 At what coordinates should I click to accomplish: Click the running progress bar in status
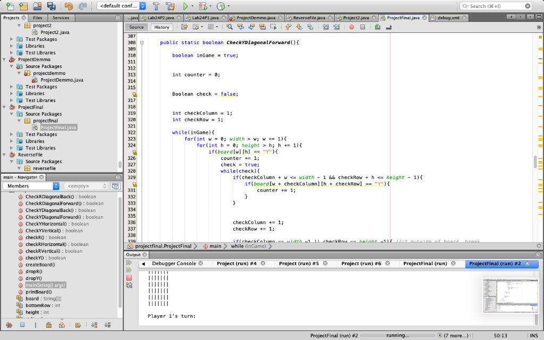[x=397, y=336]
